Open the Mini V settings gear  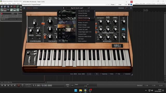131,8
